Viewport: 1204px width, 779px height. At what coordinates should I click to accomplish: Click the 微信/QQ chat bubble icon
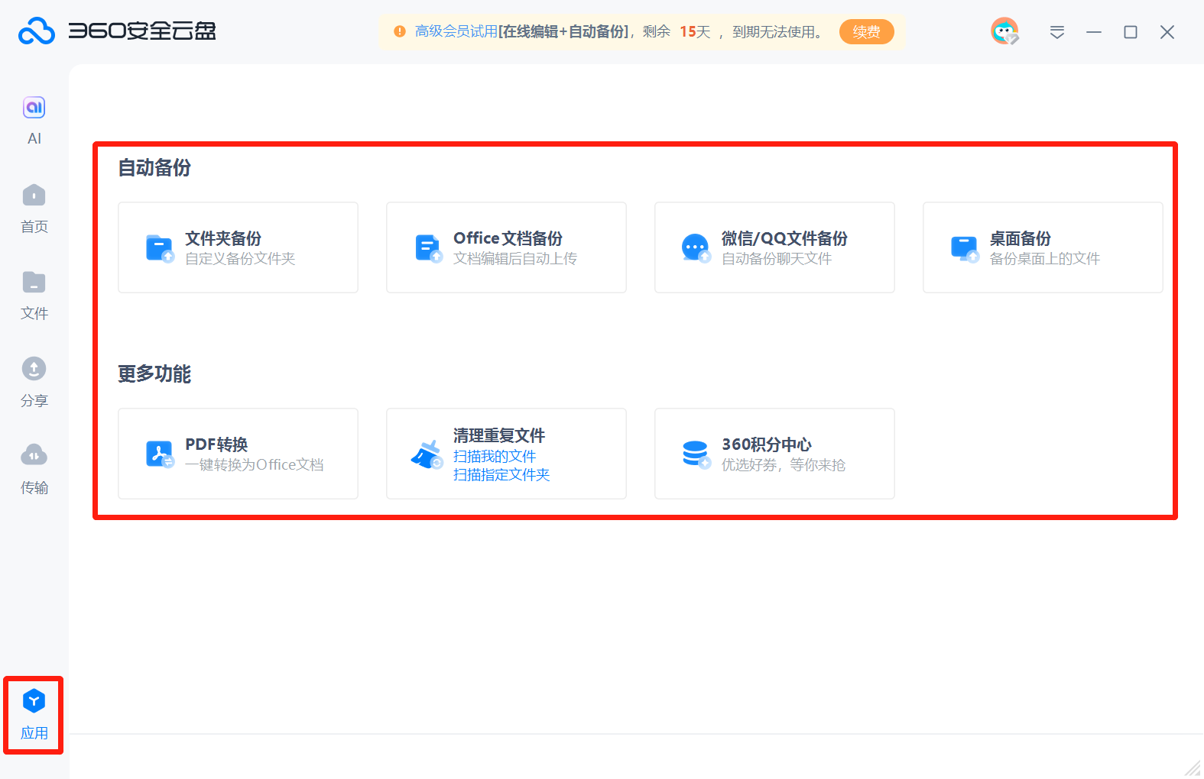[x=696, y=248]
